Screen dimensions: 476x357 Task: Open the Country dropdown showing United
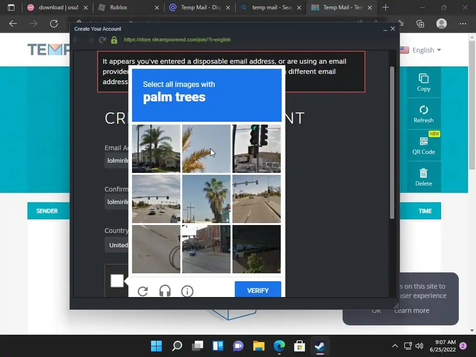117,245
